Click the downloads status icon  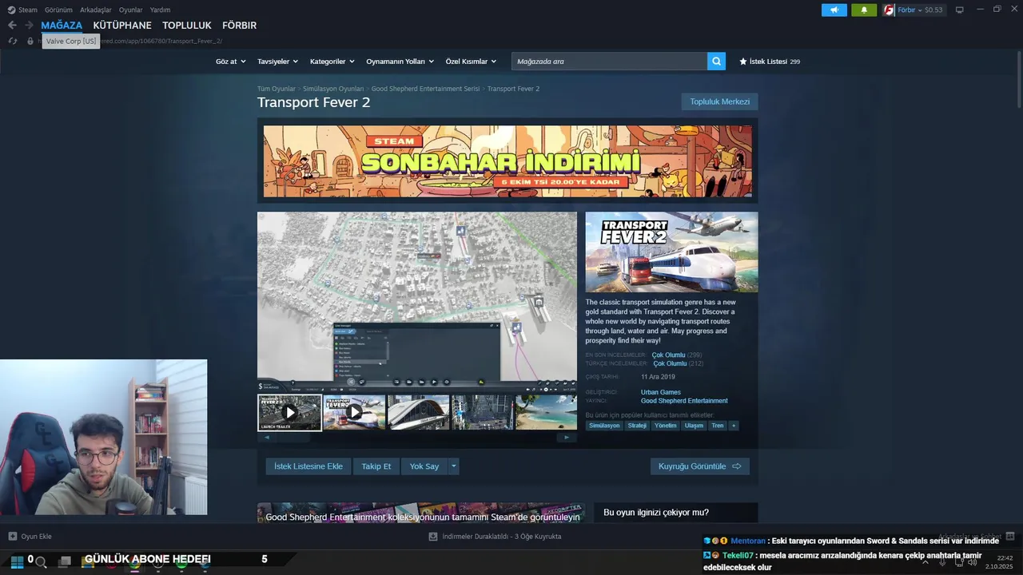pos(433,537)
